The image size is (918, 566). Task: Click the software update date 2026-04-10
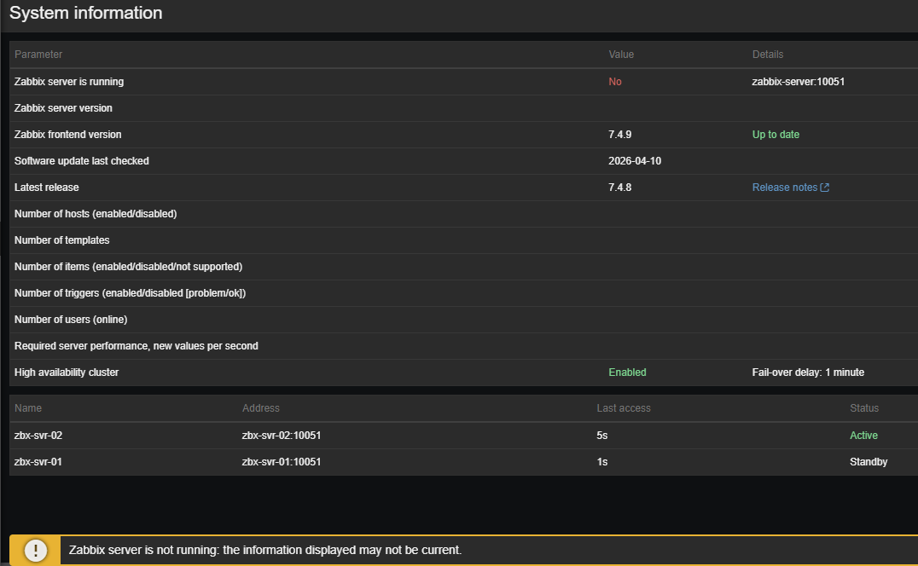[634, 161]
